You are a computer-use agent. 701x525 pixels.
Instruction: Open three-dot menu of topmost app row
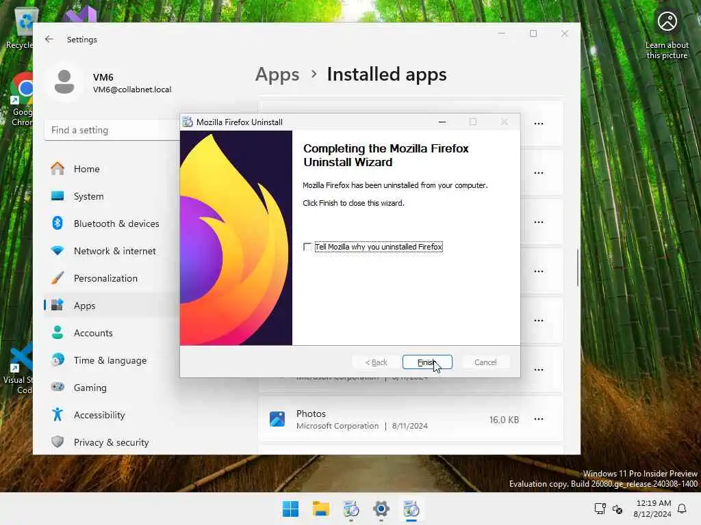click(539, 123)
